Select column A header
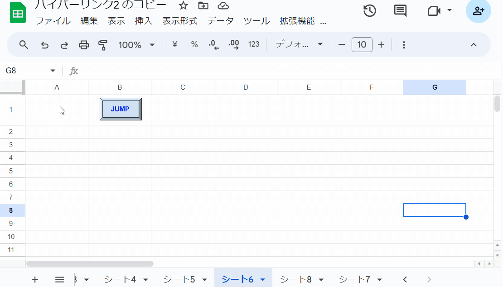This screenshot has height=287, width=503. point(57,87)
